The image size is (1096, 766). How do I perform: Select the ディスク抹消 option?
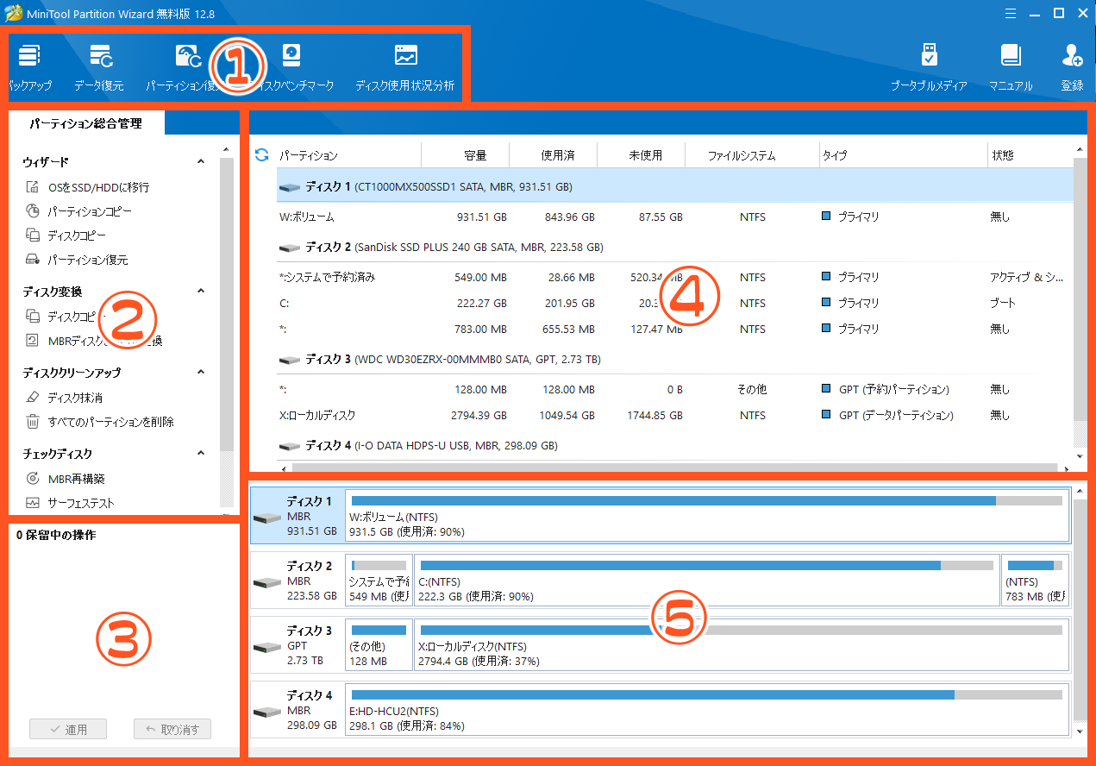[75, 398]
